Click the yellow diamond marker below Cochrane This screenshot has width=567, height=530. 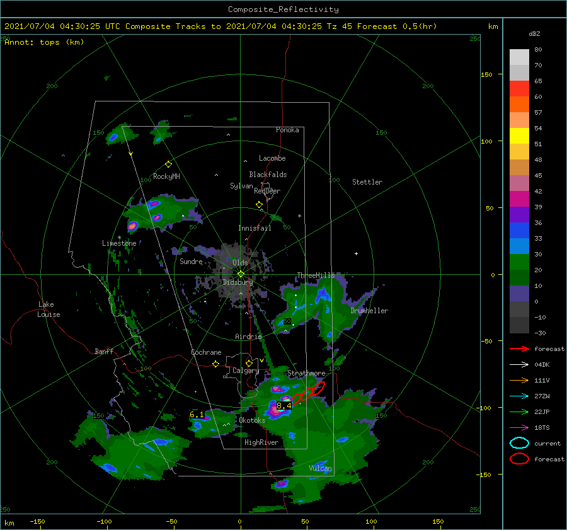coord(216,364)
